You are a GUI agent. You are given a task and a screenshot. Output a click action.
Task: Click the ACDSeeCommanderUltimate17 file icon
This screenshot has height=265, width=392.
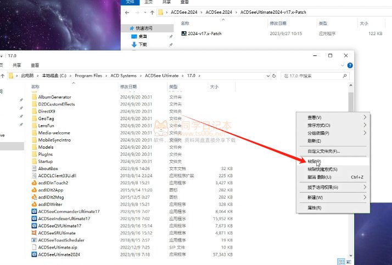[34, 211]
